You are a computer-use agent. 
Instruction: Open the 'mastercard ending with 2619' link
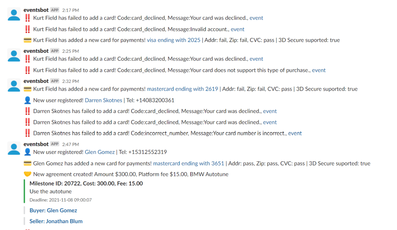tap(182, 89)
